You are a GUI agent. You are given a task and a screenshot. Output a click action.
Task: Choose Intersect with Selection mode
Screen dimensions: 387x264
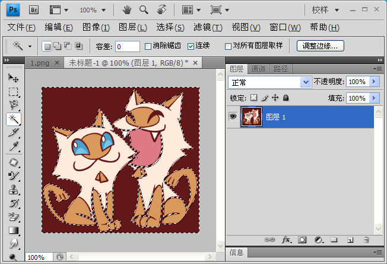79,46
